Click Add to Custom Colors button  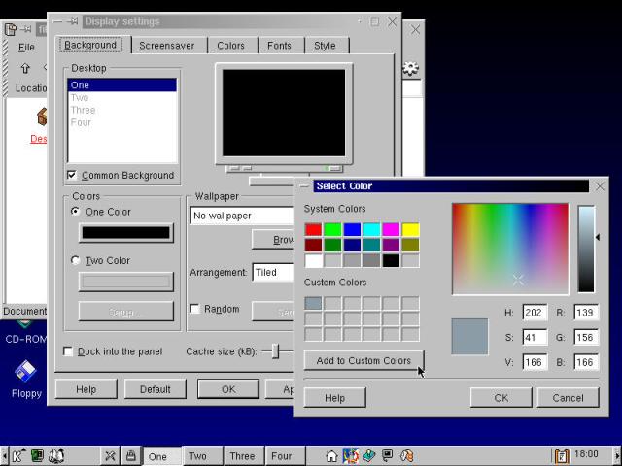pos(363,361)
